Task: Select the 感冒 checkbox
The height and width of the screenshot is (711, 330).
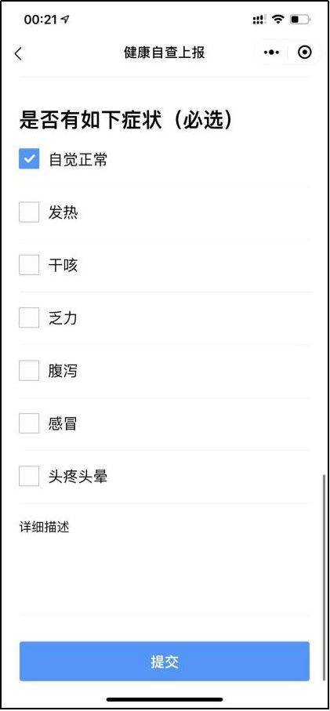Action: click(x=29, y=423)
